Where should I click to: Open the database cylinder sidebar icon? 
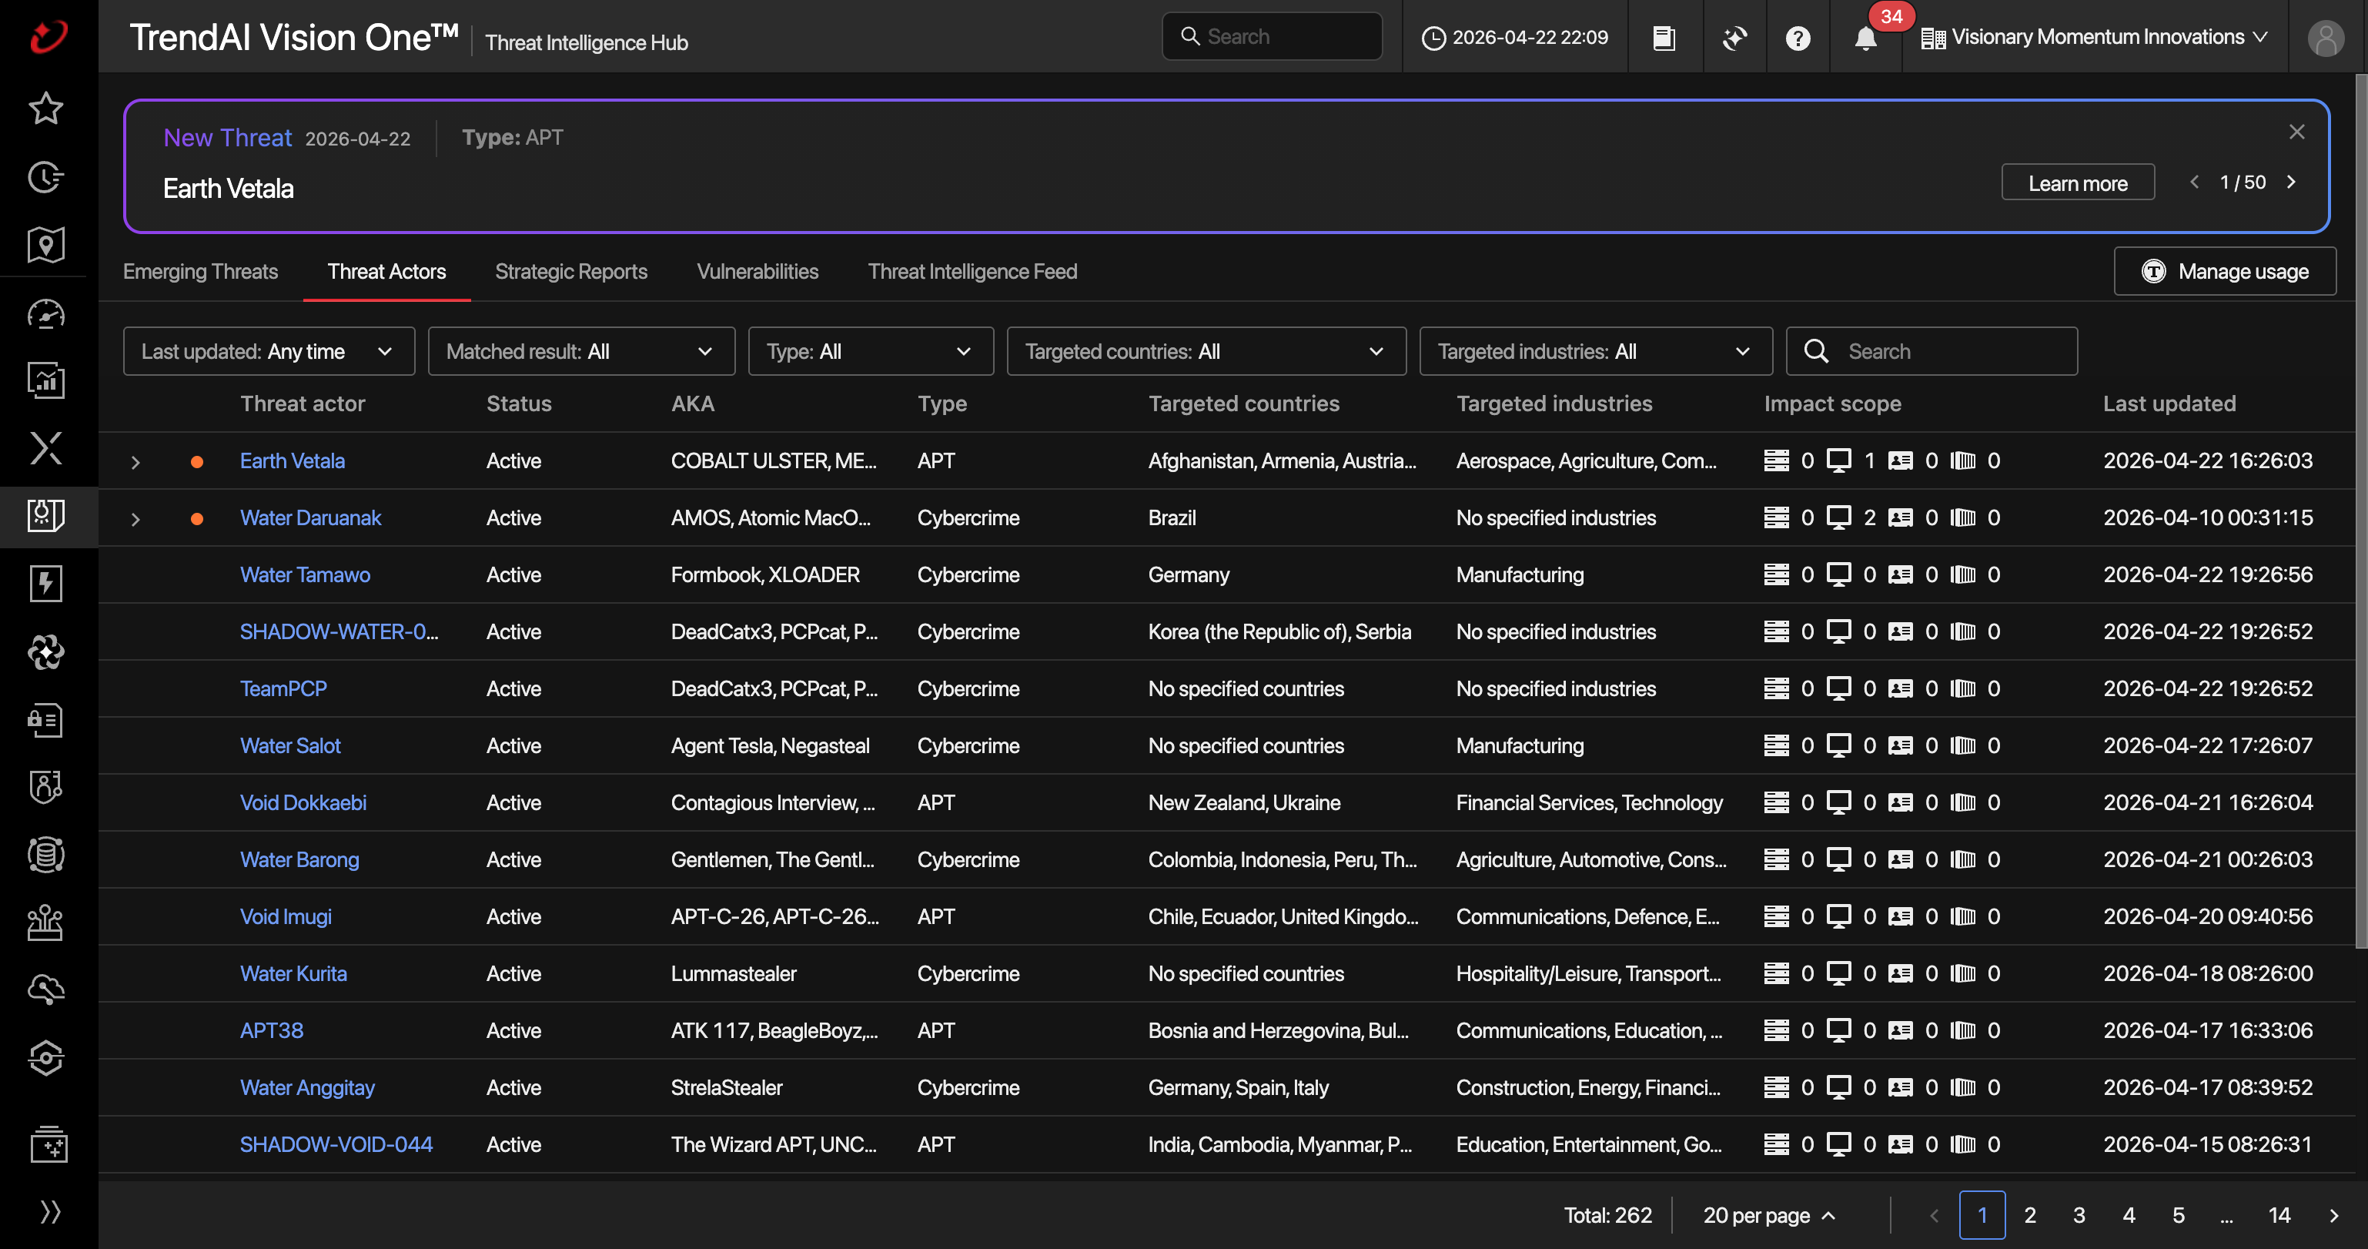[46, 856]
